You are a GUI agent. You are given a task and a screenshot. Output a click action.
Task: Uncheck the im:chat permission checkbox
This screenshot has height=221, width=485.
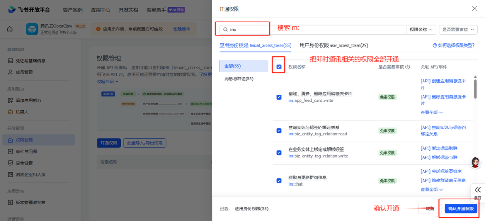pos(279,181)
